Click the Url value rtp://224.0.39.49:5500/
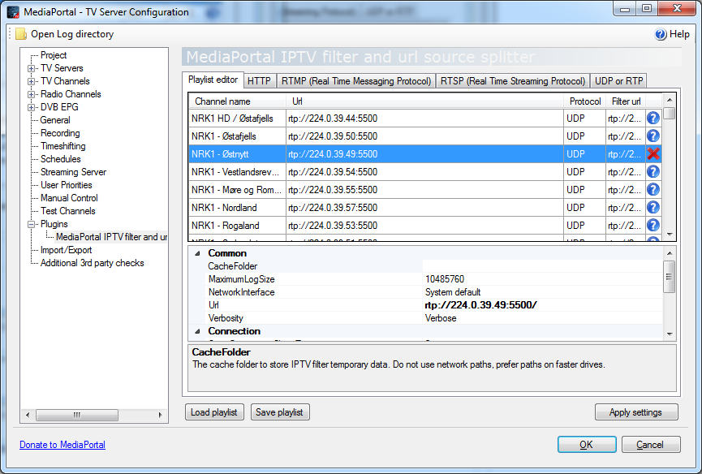The width and height of the screenshot is (702, 474). (x=542, y=305)
